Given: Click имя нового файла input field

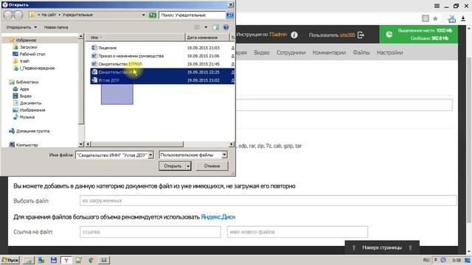Looking at the screenshot, I should (297, 232).
